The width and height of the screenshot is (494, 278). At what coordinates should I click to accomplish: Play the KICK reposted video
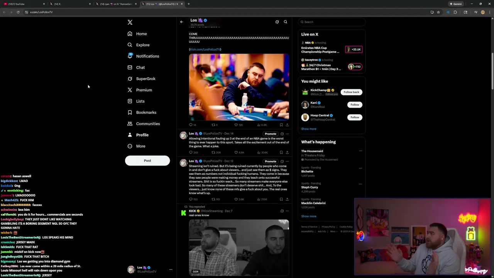point(239,247)
